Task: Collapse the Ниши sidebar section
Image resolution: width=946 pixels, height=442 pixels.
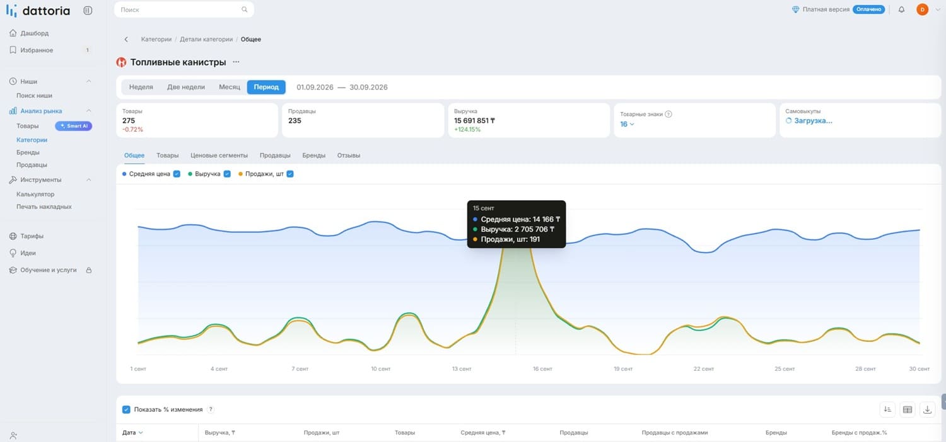Action: 88,81
